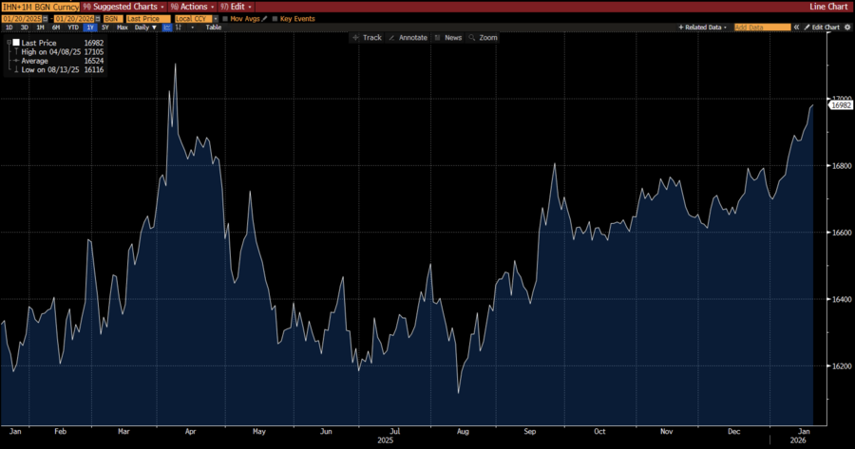Open the Daily periodicity dropdown
This screenshot has width=855, height=449.
click(146, 28)
